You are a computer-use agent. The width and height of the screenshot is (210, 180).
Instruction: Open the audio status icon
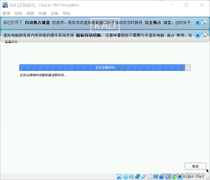[132, 177]
